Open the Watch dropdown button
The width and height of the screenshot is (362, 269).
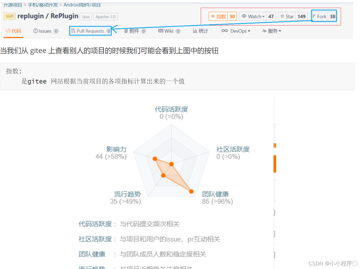[x=253, y=17]
